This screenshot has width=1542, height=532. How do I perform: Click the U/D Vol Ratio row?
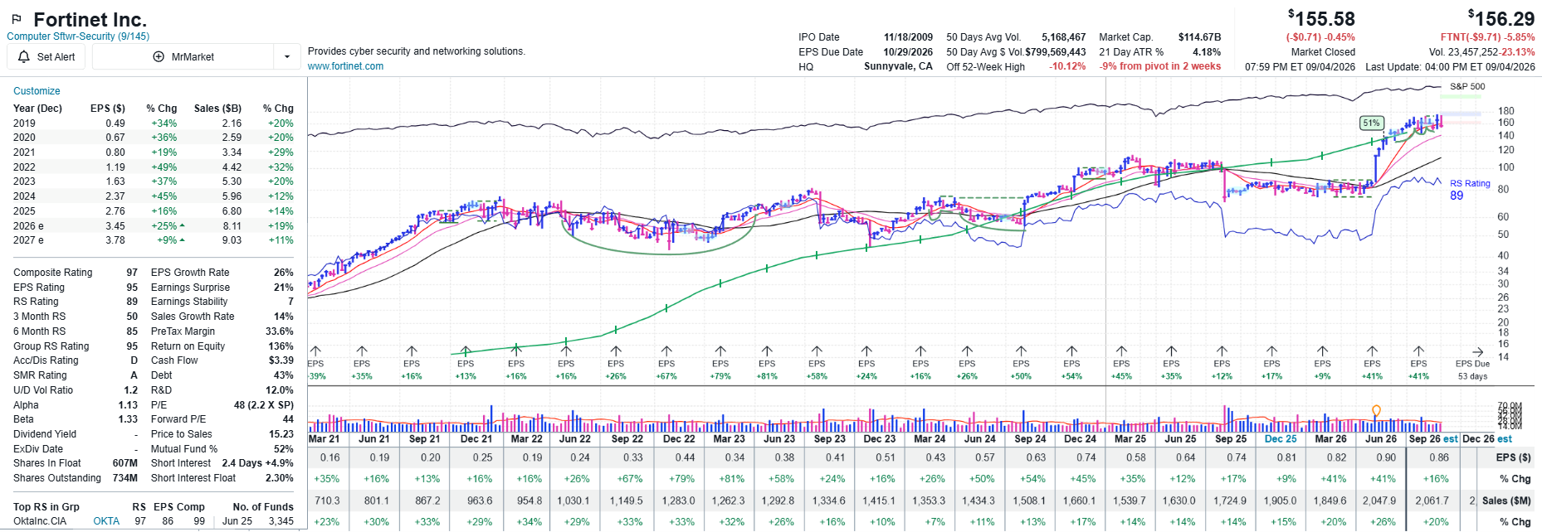[76, 390]
